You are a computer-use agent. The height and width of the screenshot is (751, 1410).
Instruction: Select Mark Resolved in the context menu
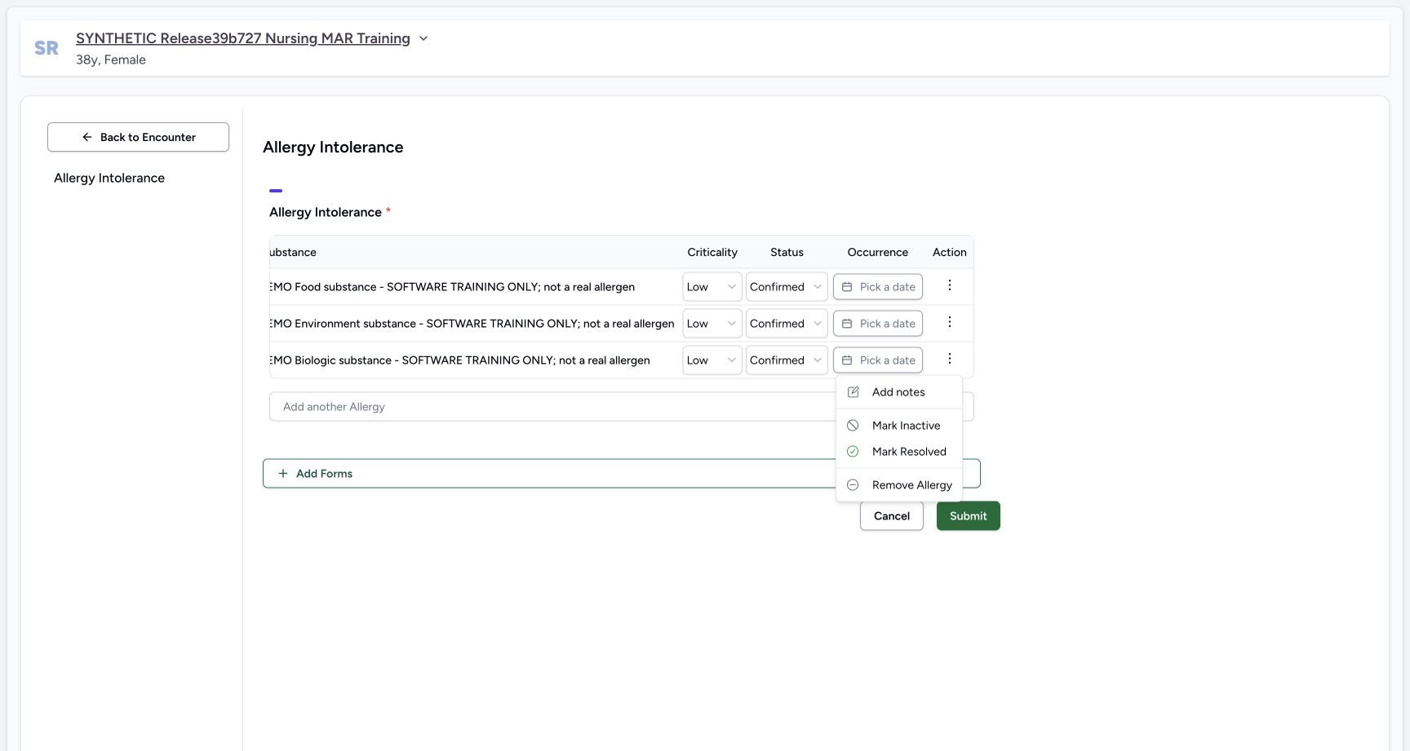coord(899,452)
